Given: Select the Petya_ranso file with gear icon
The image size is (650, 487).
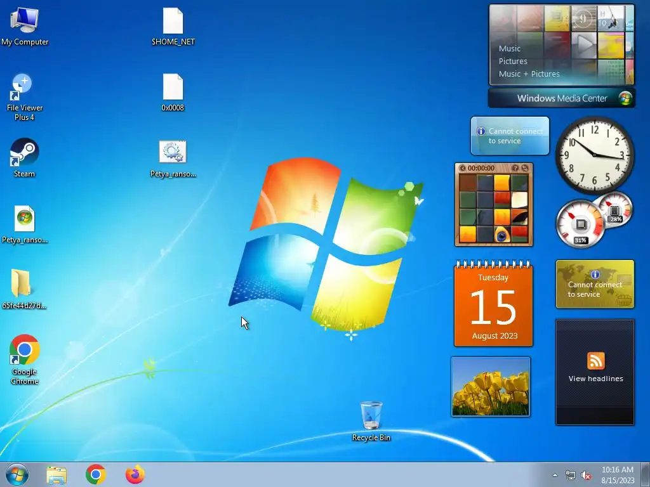Looking at the screenshot, I should (173, 159).
